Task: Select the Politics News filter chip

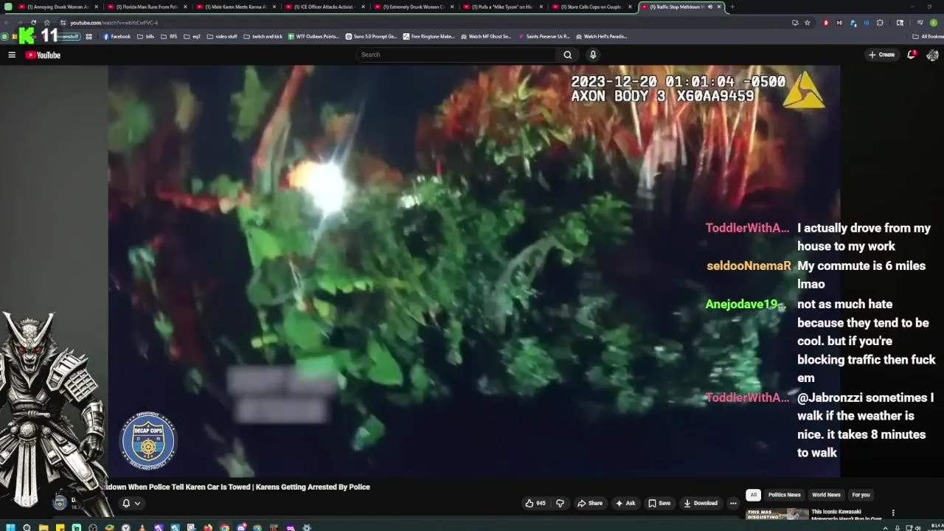Action: [x=784, y=495]
